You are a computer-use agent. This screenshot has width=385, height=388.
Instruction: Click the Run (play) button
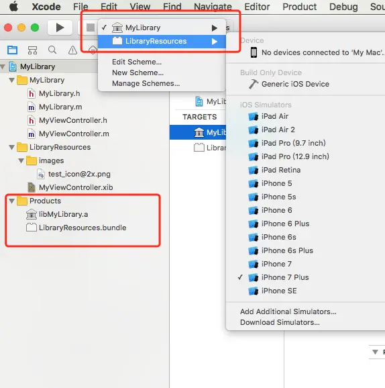click(x=60, y=28)
